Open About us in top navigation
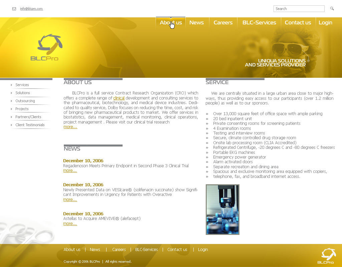 click(171, 22)
